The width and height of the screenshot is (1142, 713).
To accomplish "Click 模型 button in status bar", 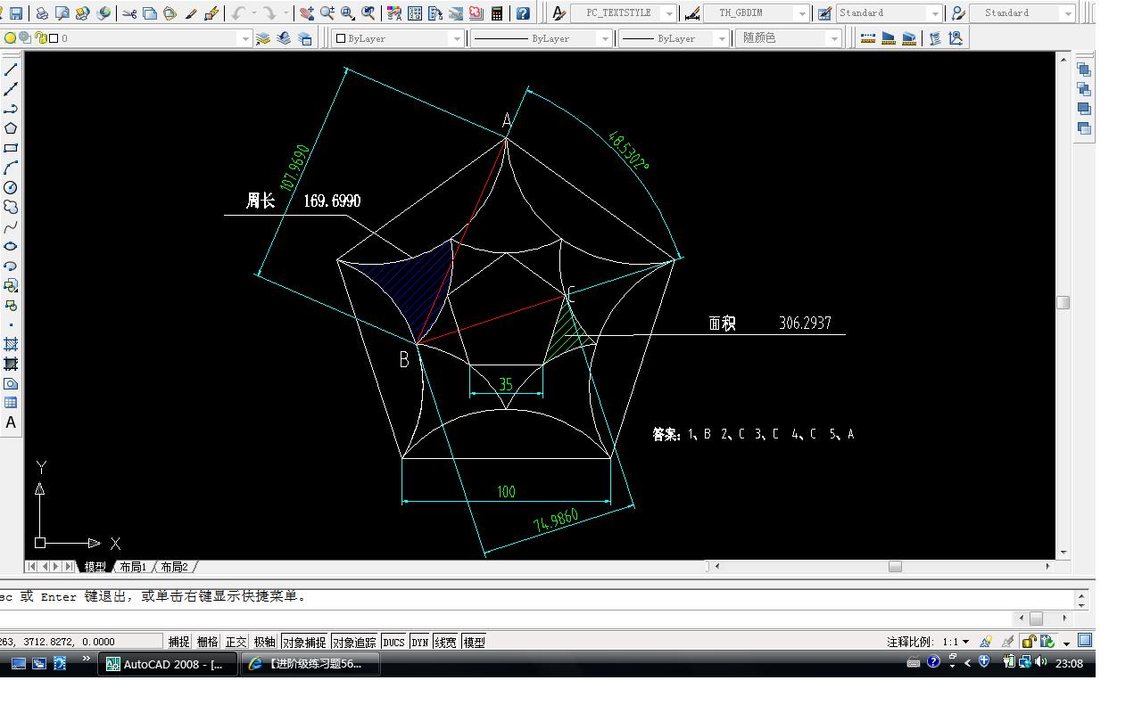I will pyautogui.click(x=474, y=642).
